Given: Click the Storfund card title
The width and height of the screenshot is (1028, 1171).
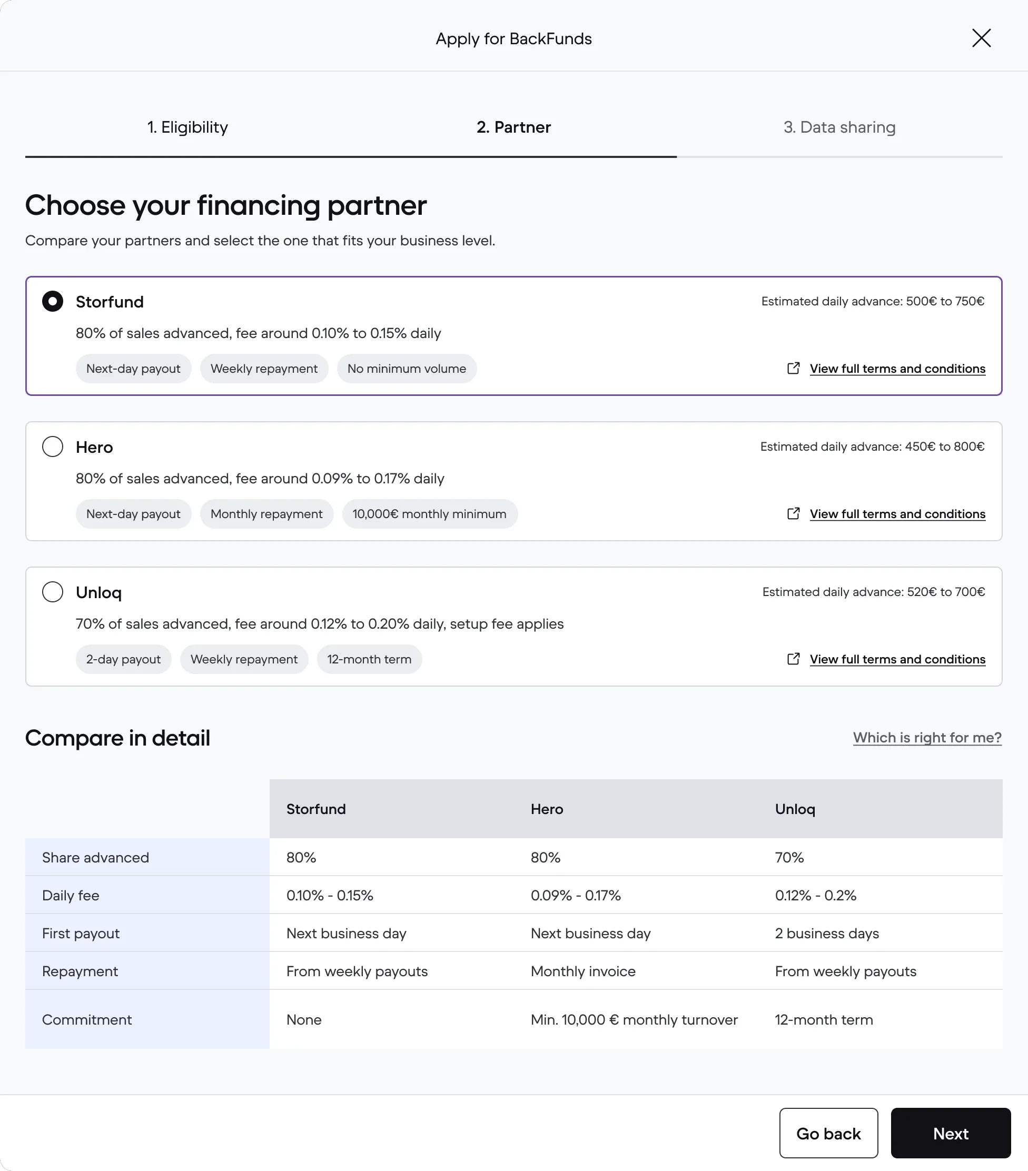Looking at the screenshot, I should 110,302.
